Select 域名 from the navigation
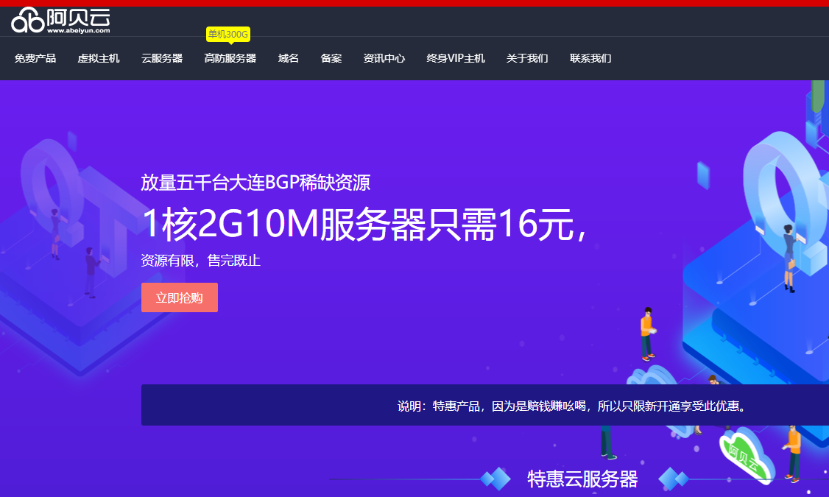Viewport: 829px width, 497px height. click(x=288, y=58)
